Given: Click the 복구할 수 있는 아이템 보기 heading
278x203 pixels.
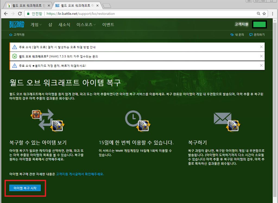Looking at the screenshot, I should tap(38, 142).
